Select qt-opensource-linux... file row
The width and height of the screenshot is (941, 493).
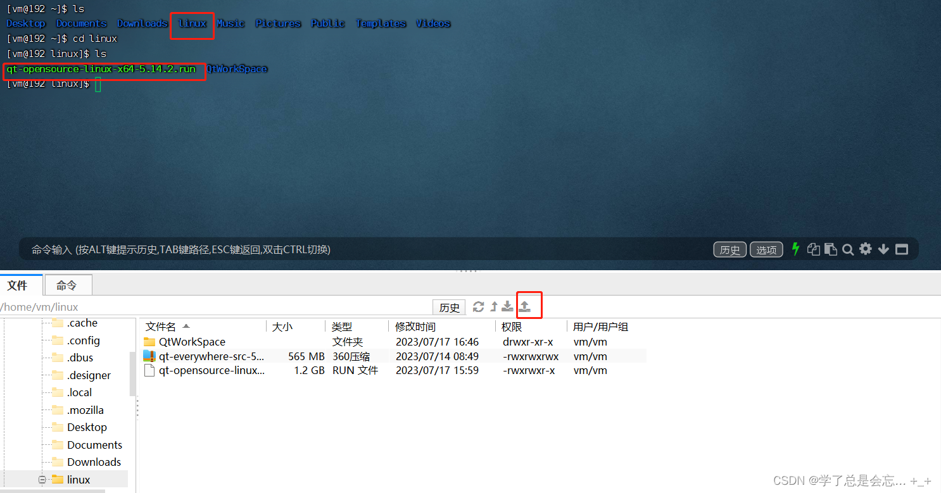[x=393, y=370]
